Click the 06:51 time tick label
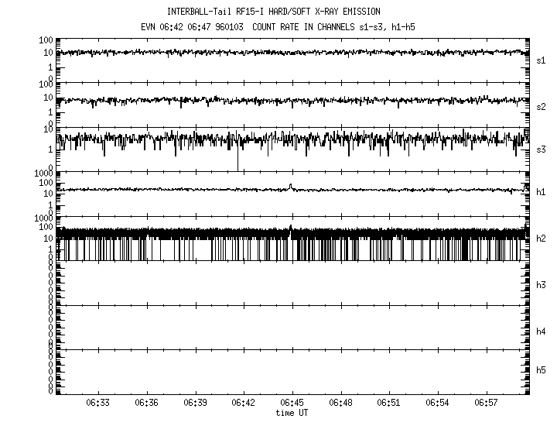 click(x=389, y=404)
